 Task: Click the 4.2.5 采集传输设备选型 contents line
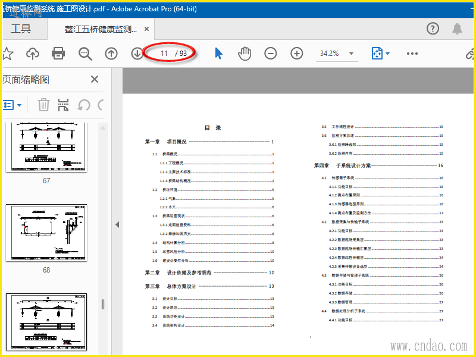pyautogui.click(x=386, y=267)
